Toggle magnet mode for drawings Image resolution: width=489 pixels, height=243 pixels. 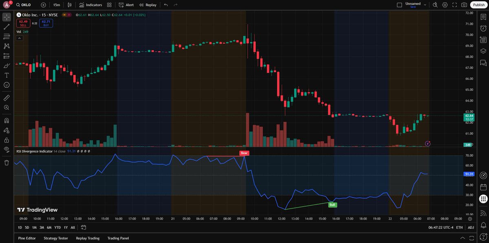7,121
